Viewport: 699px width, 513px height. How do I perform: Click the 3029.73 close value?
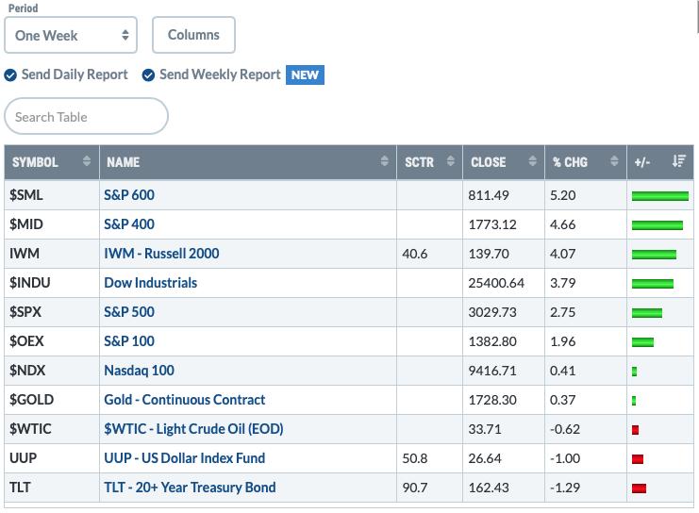492,312
